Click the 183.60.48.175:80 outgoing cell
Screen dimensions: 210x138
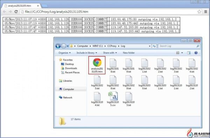(x=145, y=19)
